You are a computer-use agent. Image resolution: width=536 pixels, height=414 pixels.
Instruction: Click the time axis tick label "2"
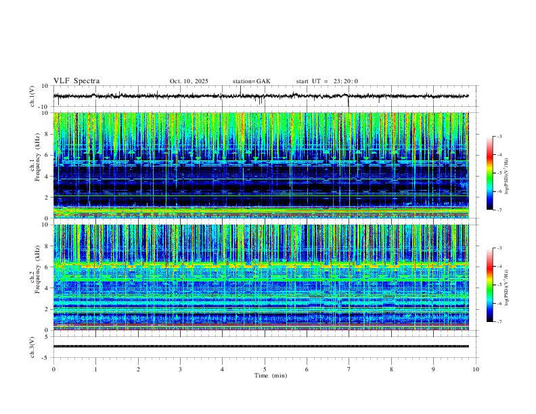pos(138,369)
